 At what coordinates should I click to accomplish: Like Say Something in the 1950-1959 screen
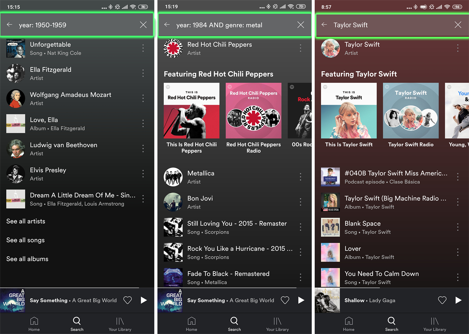coord(127,300)
